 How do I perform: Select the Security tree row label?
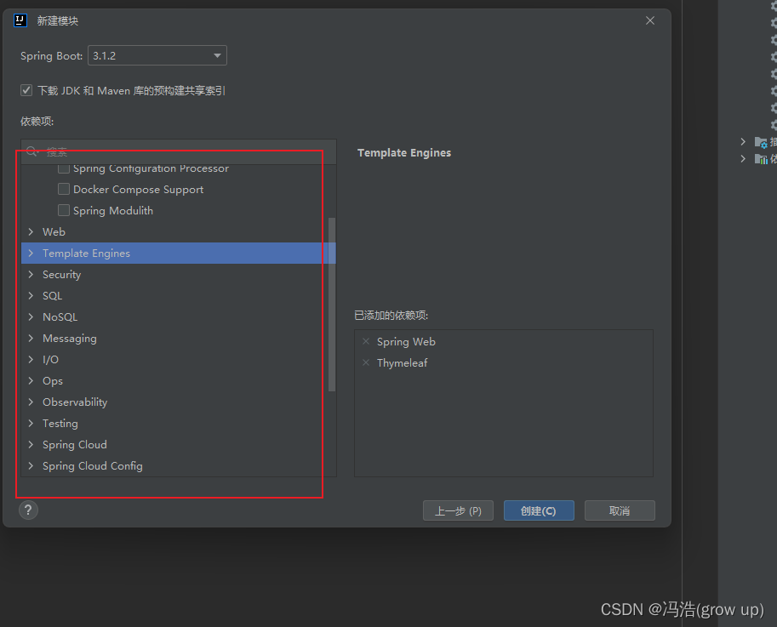[61, 275]
